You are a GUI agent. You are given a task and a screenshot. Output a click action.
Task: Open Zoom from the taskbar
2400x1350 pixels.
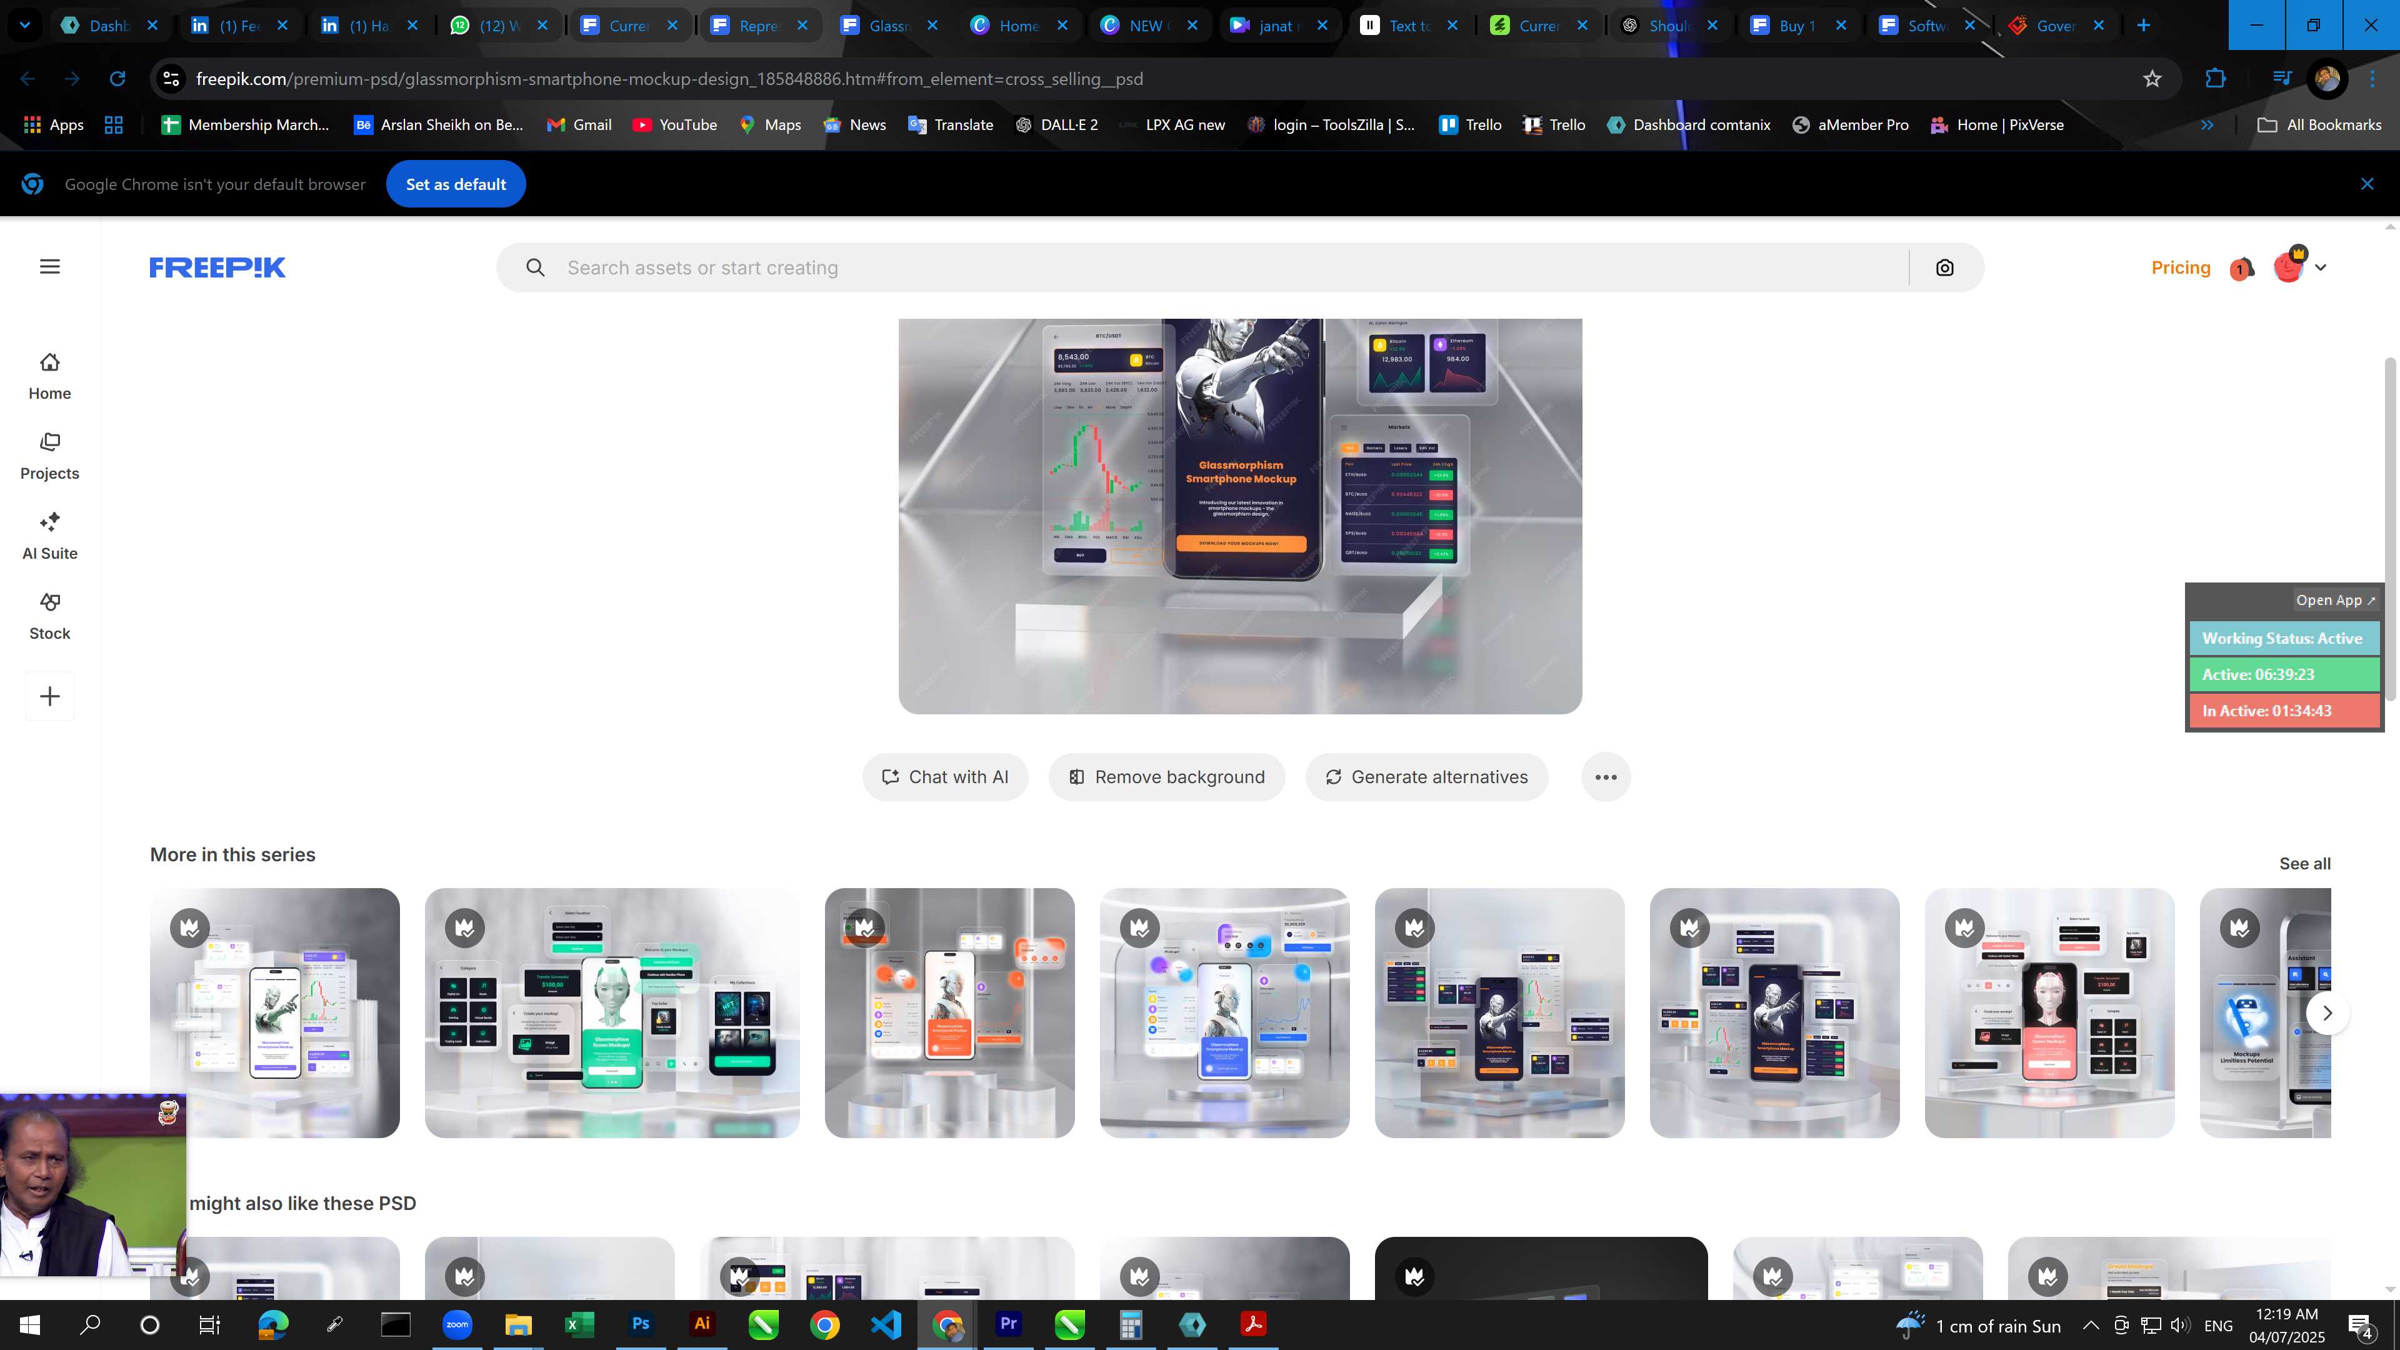click(x=456, y=1324)
